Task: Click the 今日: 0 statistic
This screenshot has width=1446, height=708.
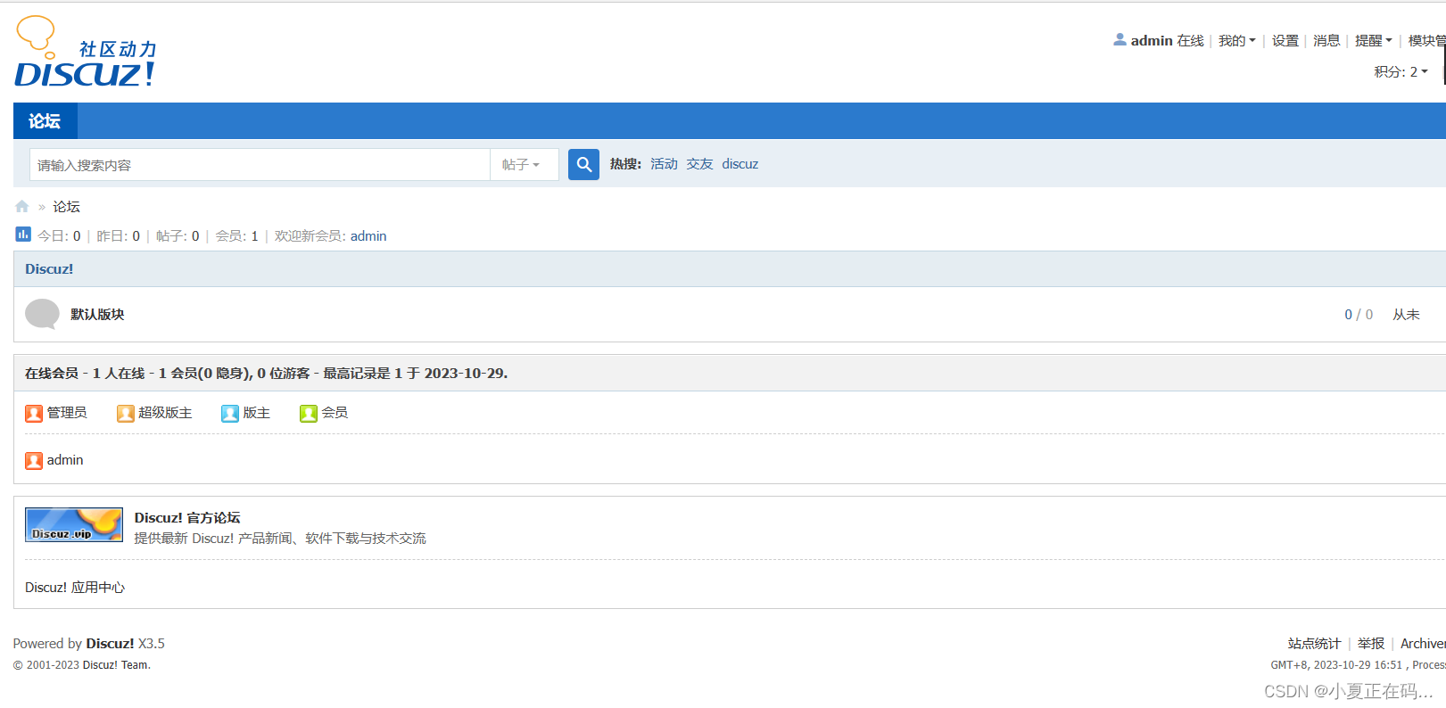Action: (59, 236)
